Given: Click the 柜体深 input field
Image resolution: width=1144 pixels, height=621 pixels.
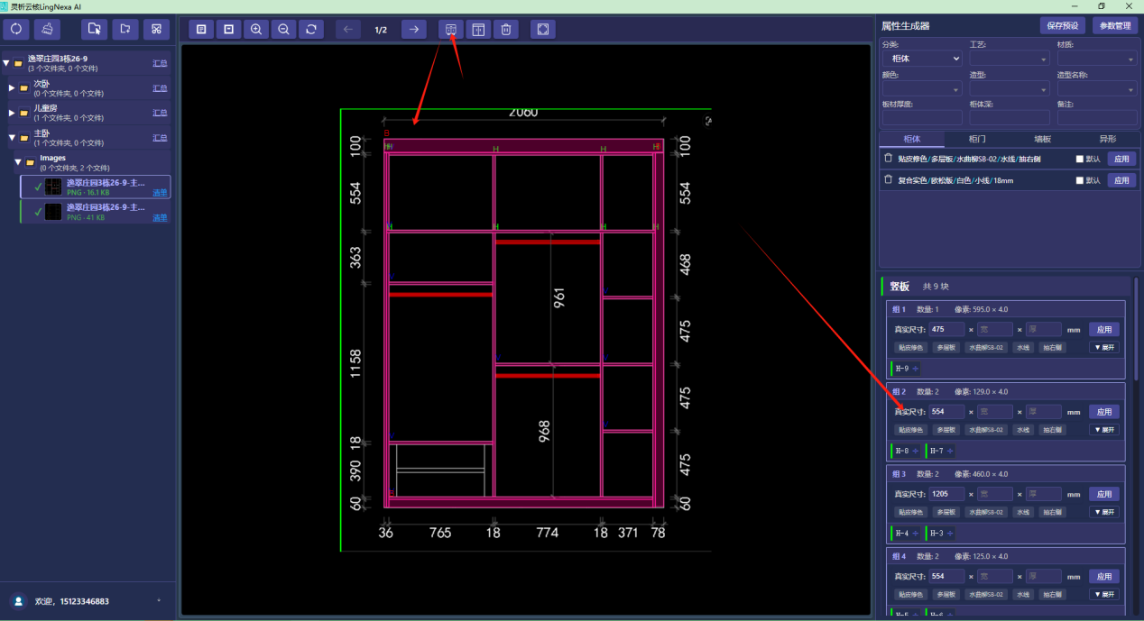Looking at the screenshot, I should click(x=1010, y=117).
